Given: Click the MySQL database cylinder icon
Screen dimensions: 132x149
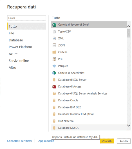Looking at the screenshot, I should [54, 128].
